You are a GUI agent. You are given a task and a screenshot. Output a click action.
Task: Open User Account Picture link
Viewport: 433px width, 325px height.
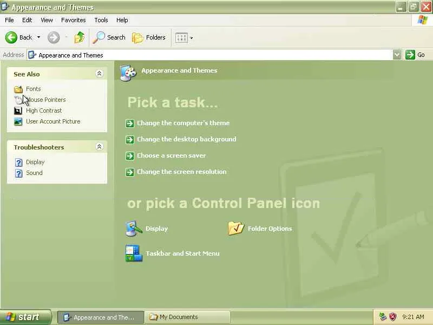[x=53, y=121]
